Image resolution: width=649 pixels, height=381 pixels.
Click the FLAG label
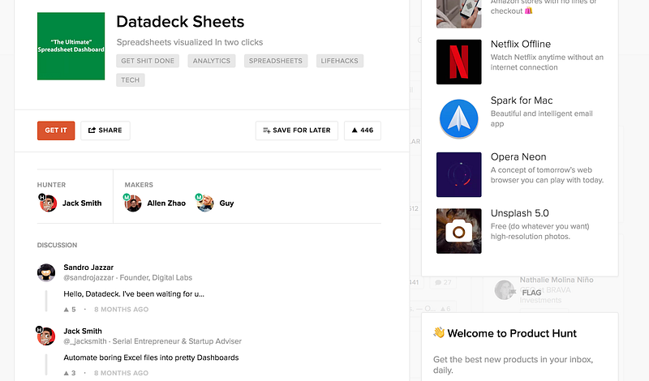pos(531,293)
